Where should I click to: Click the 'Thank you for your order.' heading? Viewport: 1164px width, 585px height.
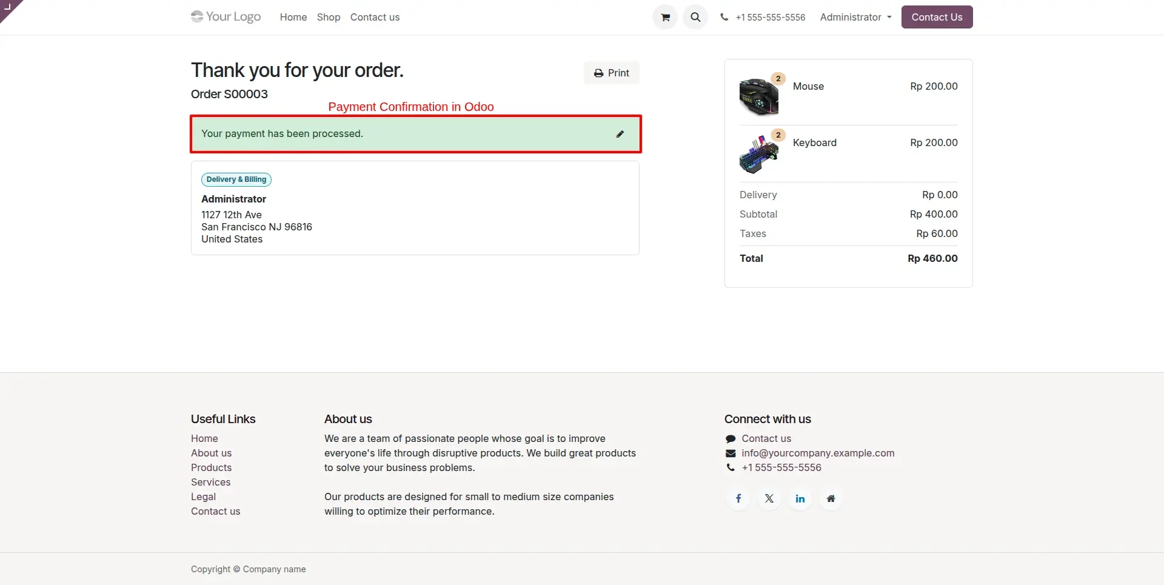297,70
